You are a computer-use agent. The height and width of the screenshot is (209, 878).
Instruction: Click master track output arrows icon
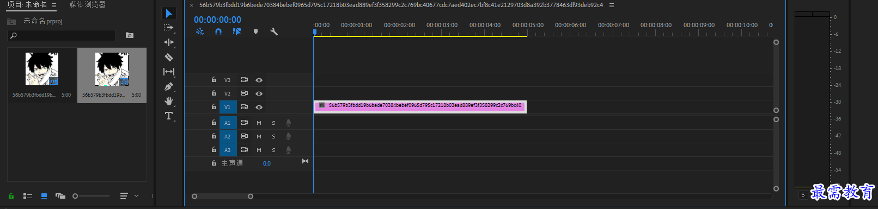(305, 161)
